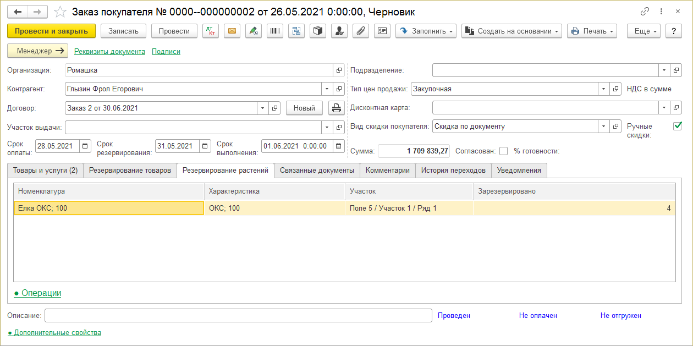Image resolution: width=693 pixels, height=346 pixels.
Task: Open Дисконтная карта via open icon
Action: (676, 108)
